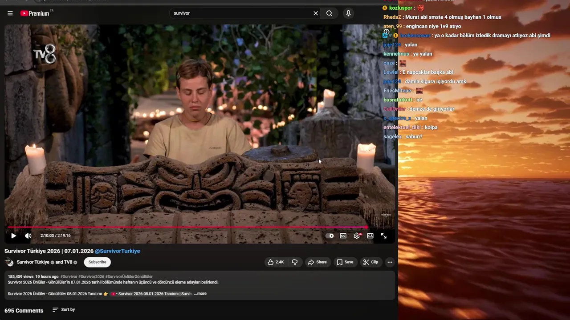Click chat username 'kennelmus'
Viewport: 570px width, 320px height.
pos(396,54)
